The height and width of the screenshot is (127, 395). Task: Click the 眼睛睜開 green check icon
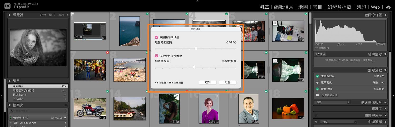coord(317,89)
